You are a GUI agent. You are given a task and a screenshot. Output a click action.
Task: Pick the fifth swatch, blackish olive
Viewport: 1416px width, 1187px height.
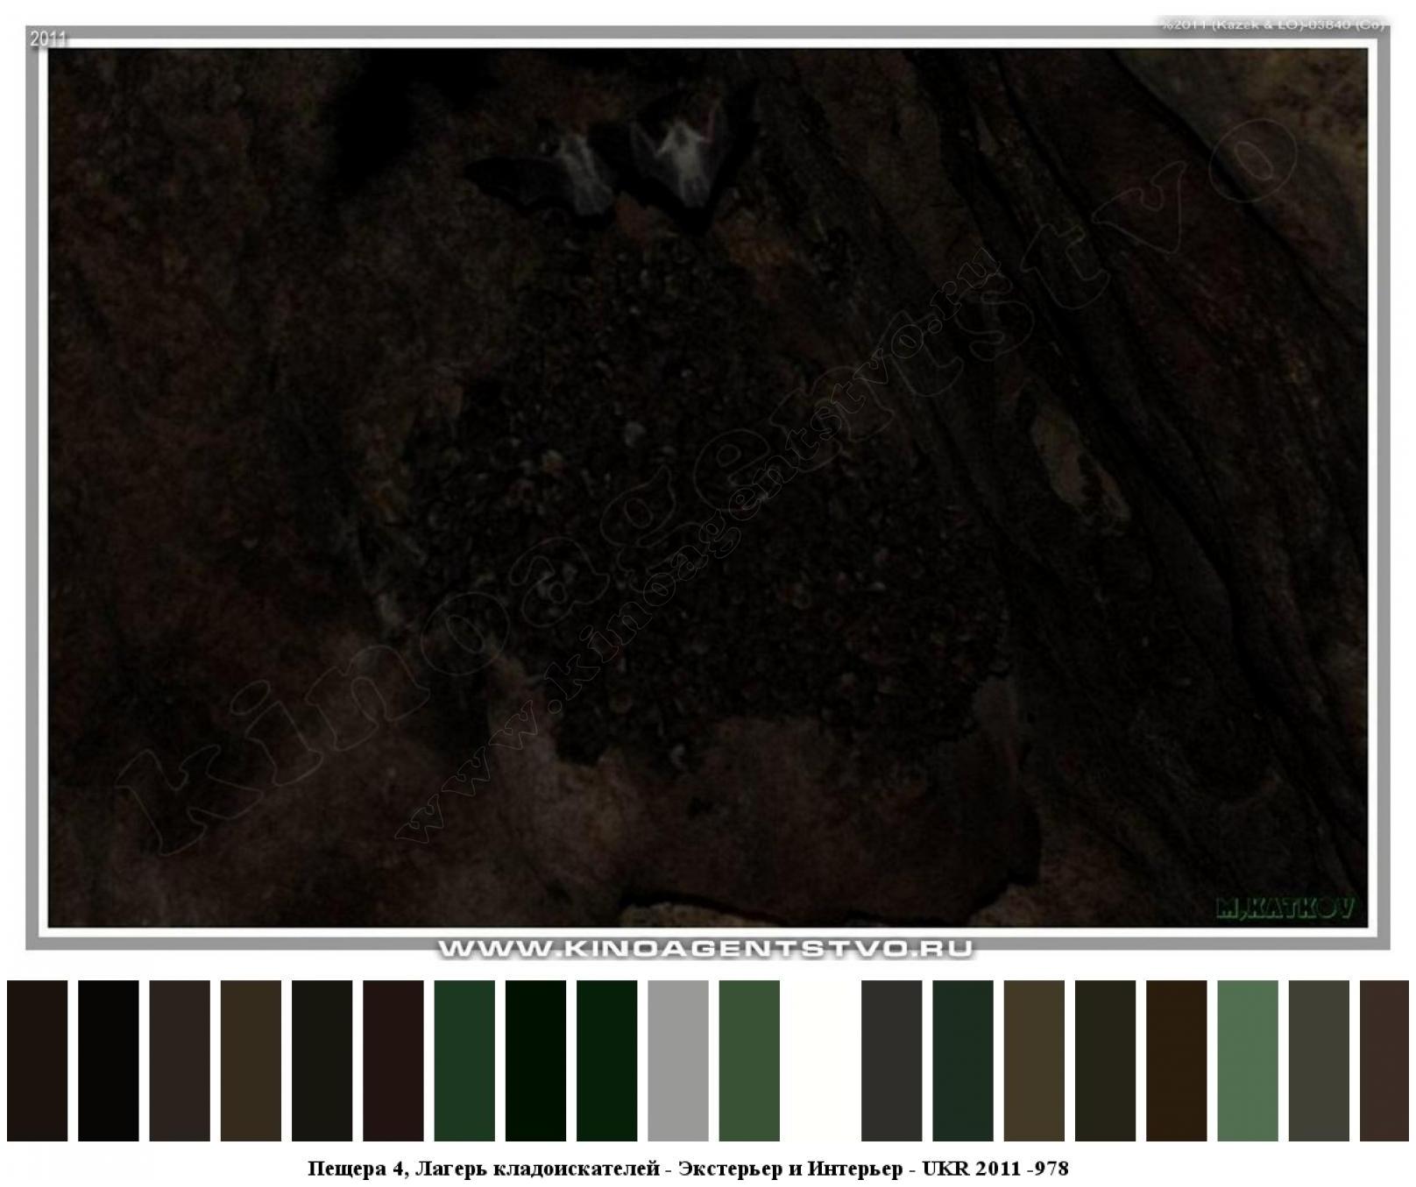pyautogui.click(x=322, y=1061)
